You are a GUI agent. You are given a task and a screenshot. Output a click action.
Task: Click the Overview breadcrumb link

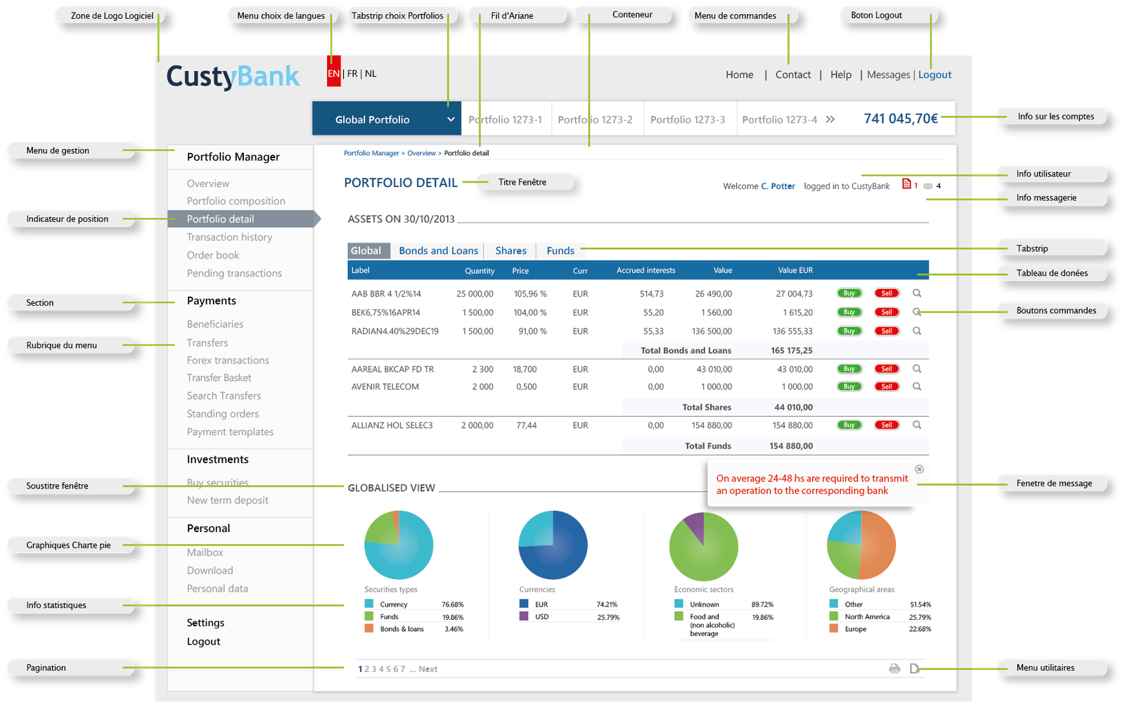(421, 153)
